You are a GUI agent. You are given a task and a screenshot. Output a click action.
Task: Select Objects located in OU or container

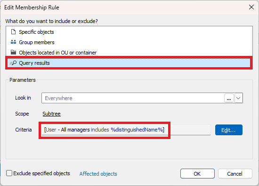point(129,53)
